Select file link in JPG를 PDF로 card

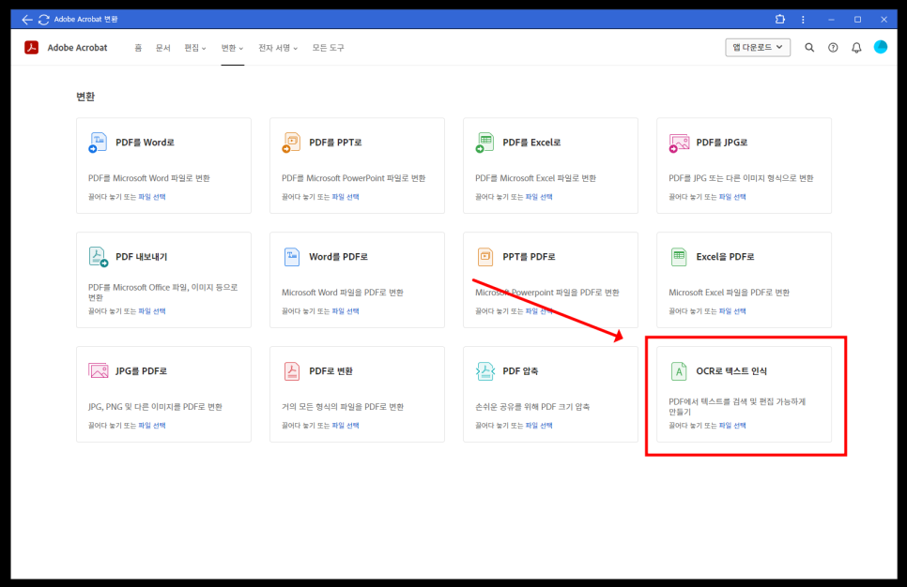151,426
